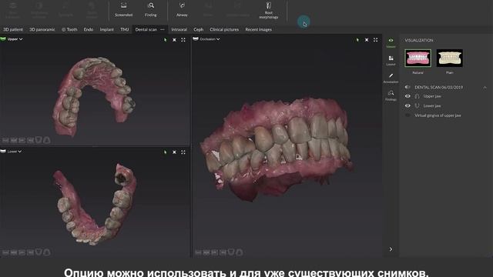The width and height of the screenshot is (493, 277).
Task: Activate the green pointer in the Occlusion viewport
Action: point(357,40)
